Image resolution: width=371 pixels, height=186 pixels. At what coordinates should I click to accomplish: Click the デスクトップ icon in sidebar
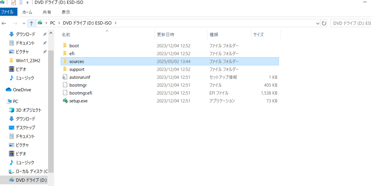(11, 128)
